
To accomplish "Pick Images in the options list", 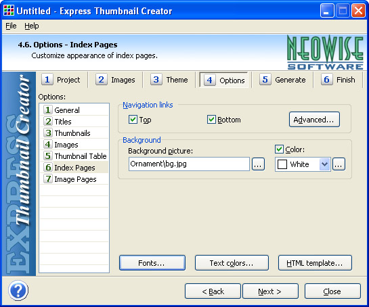I will click(74, 144).
